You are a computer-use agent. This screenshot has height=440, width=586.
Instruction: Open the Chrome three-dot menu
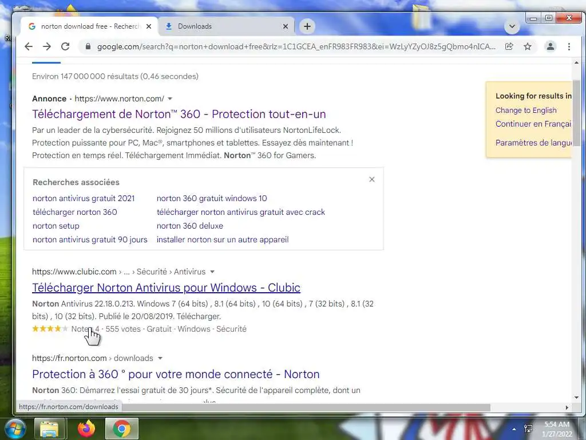(x=569, y=46)
